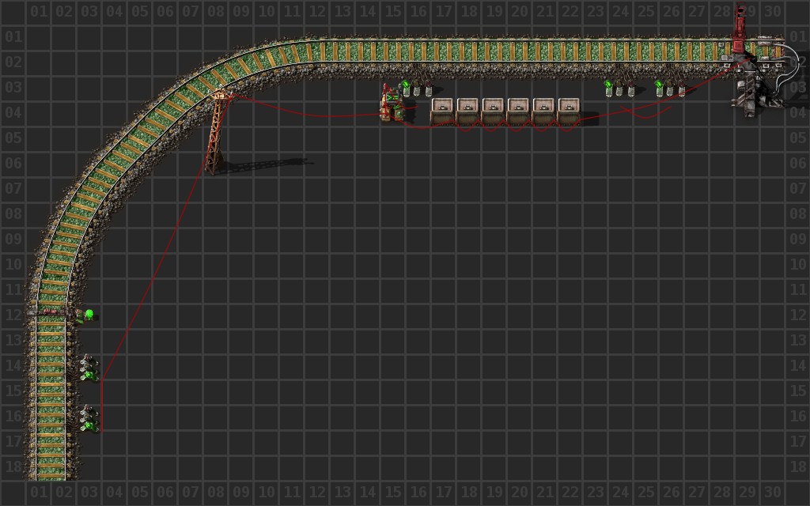This screenshot has width=810, height=506.
Task: Click top ruler column label 25
Action: (x=645, y=11)
